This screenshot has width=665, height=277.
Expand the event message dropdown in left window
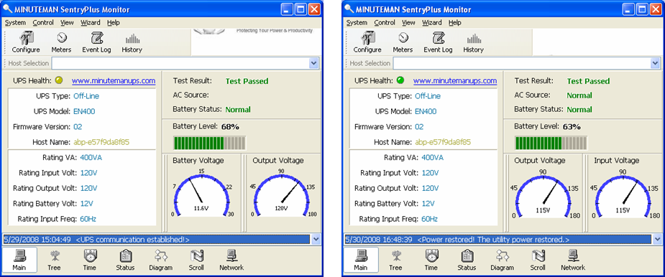point(316,239)
